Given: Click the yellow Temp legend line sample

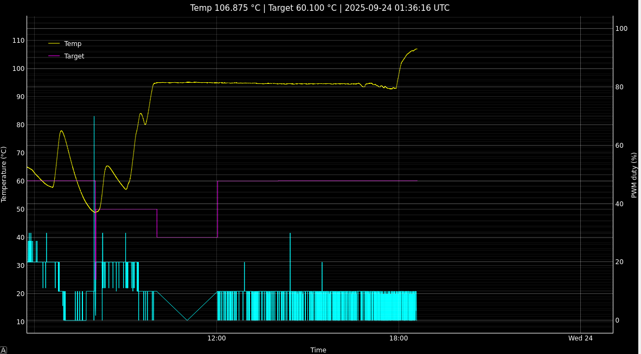Looking at the screenshot, I should tap(54, 43).
